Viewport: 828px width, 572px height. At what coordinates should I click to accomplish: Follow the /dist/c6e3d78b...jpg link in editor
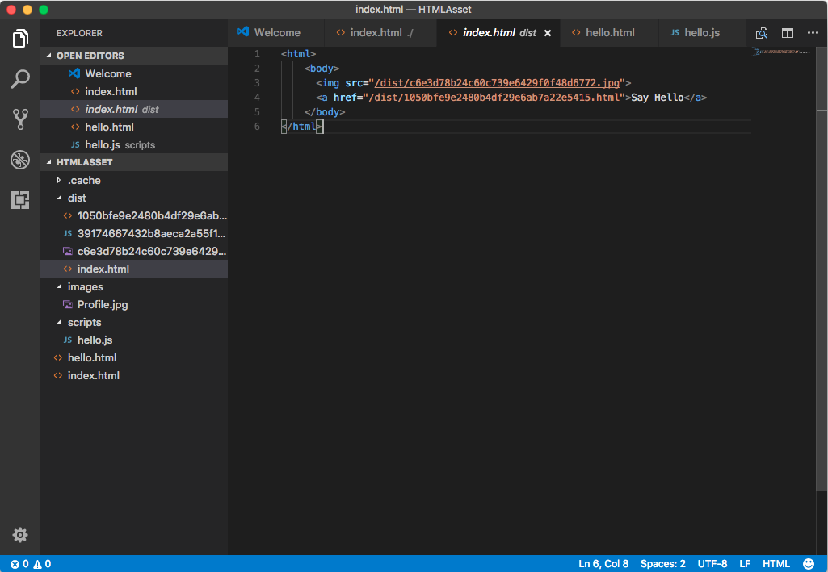[496, 83]
